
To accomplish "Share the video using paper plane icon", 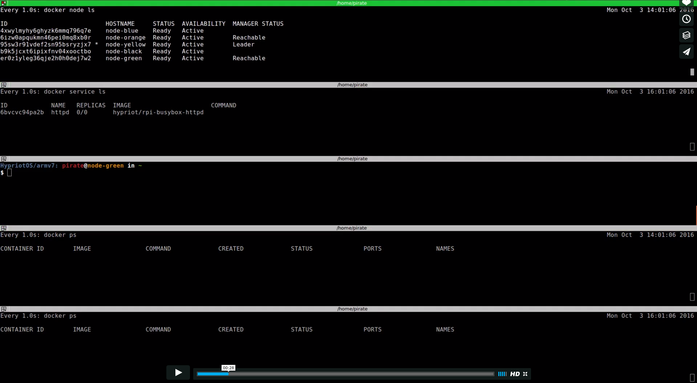I will [x=686, y=52].
